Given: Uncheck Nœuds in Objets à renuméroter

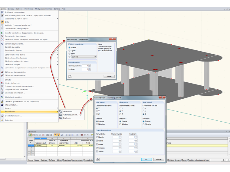Looking at the screenshot, I should (97, 137).
